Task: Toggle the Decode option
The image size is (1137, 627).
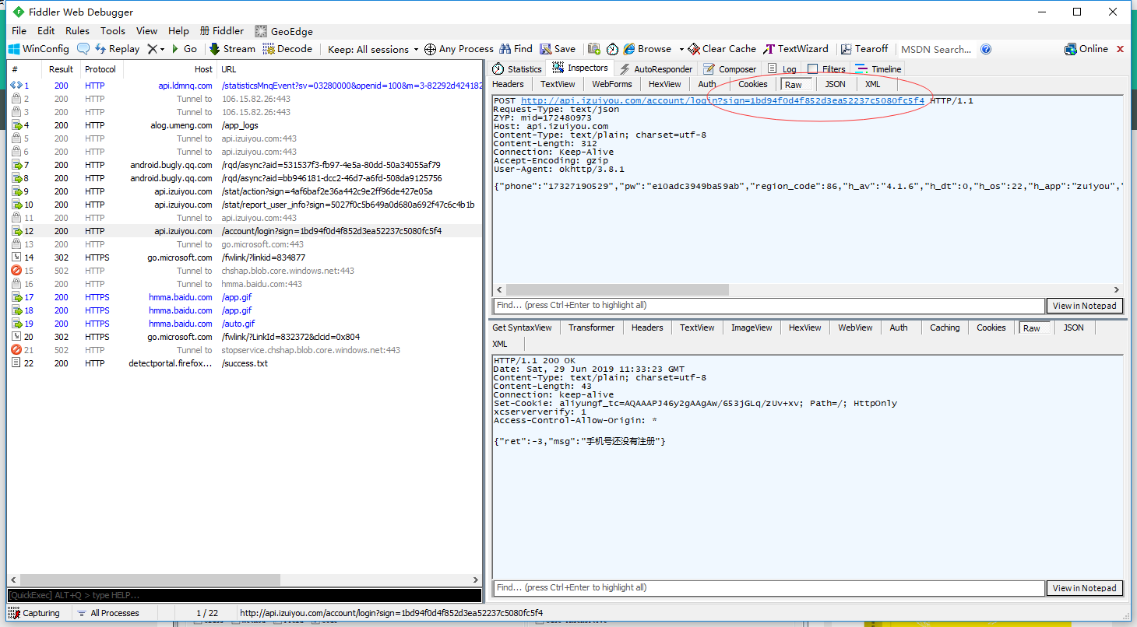Action: point(287,49)
